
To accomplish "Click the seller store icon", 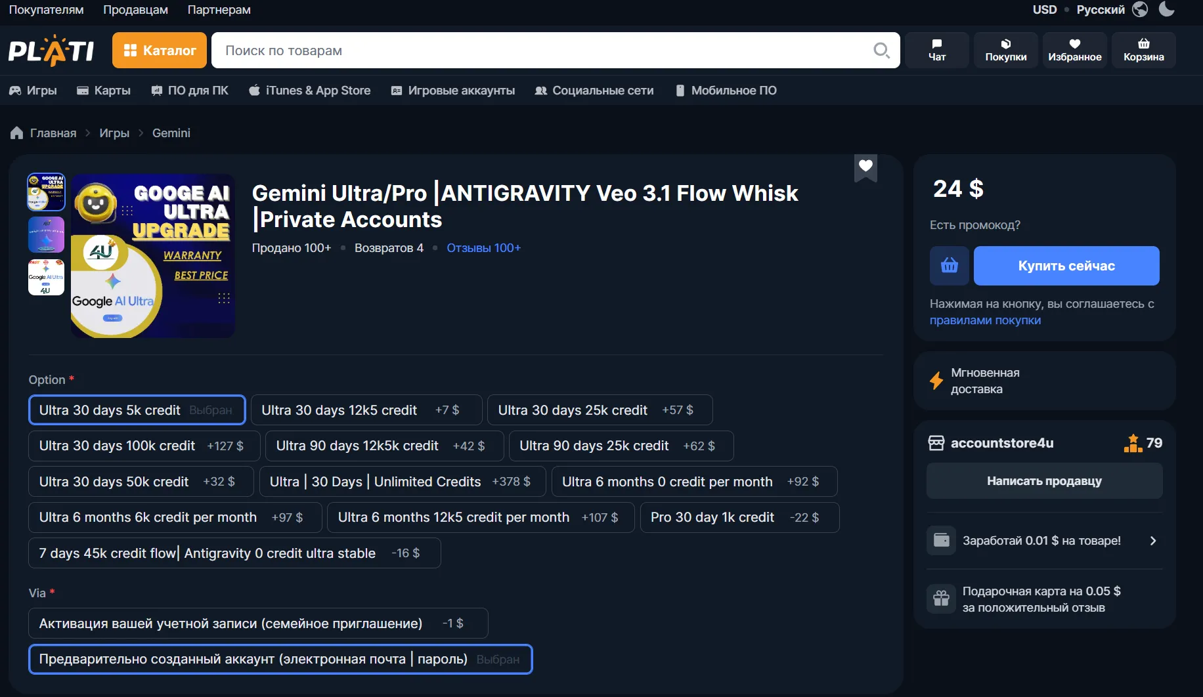I will pos(936,443).
